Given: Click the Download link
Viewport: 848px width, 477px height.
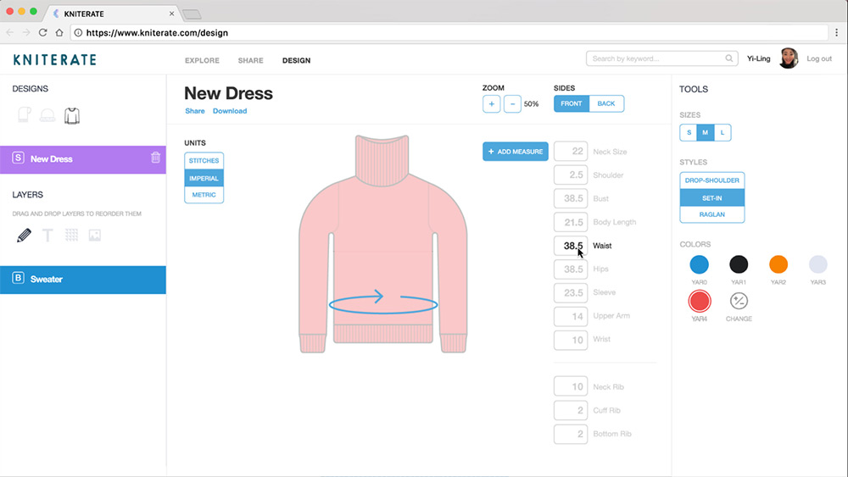Looking at the screenshot, I should click(230, 111).
